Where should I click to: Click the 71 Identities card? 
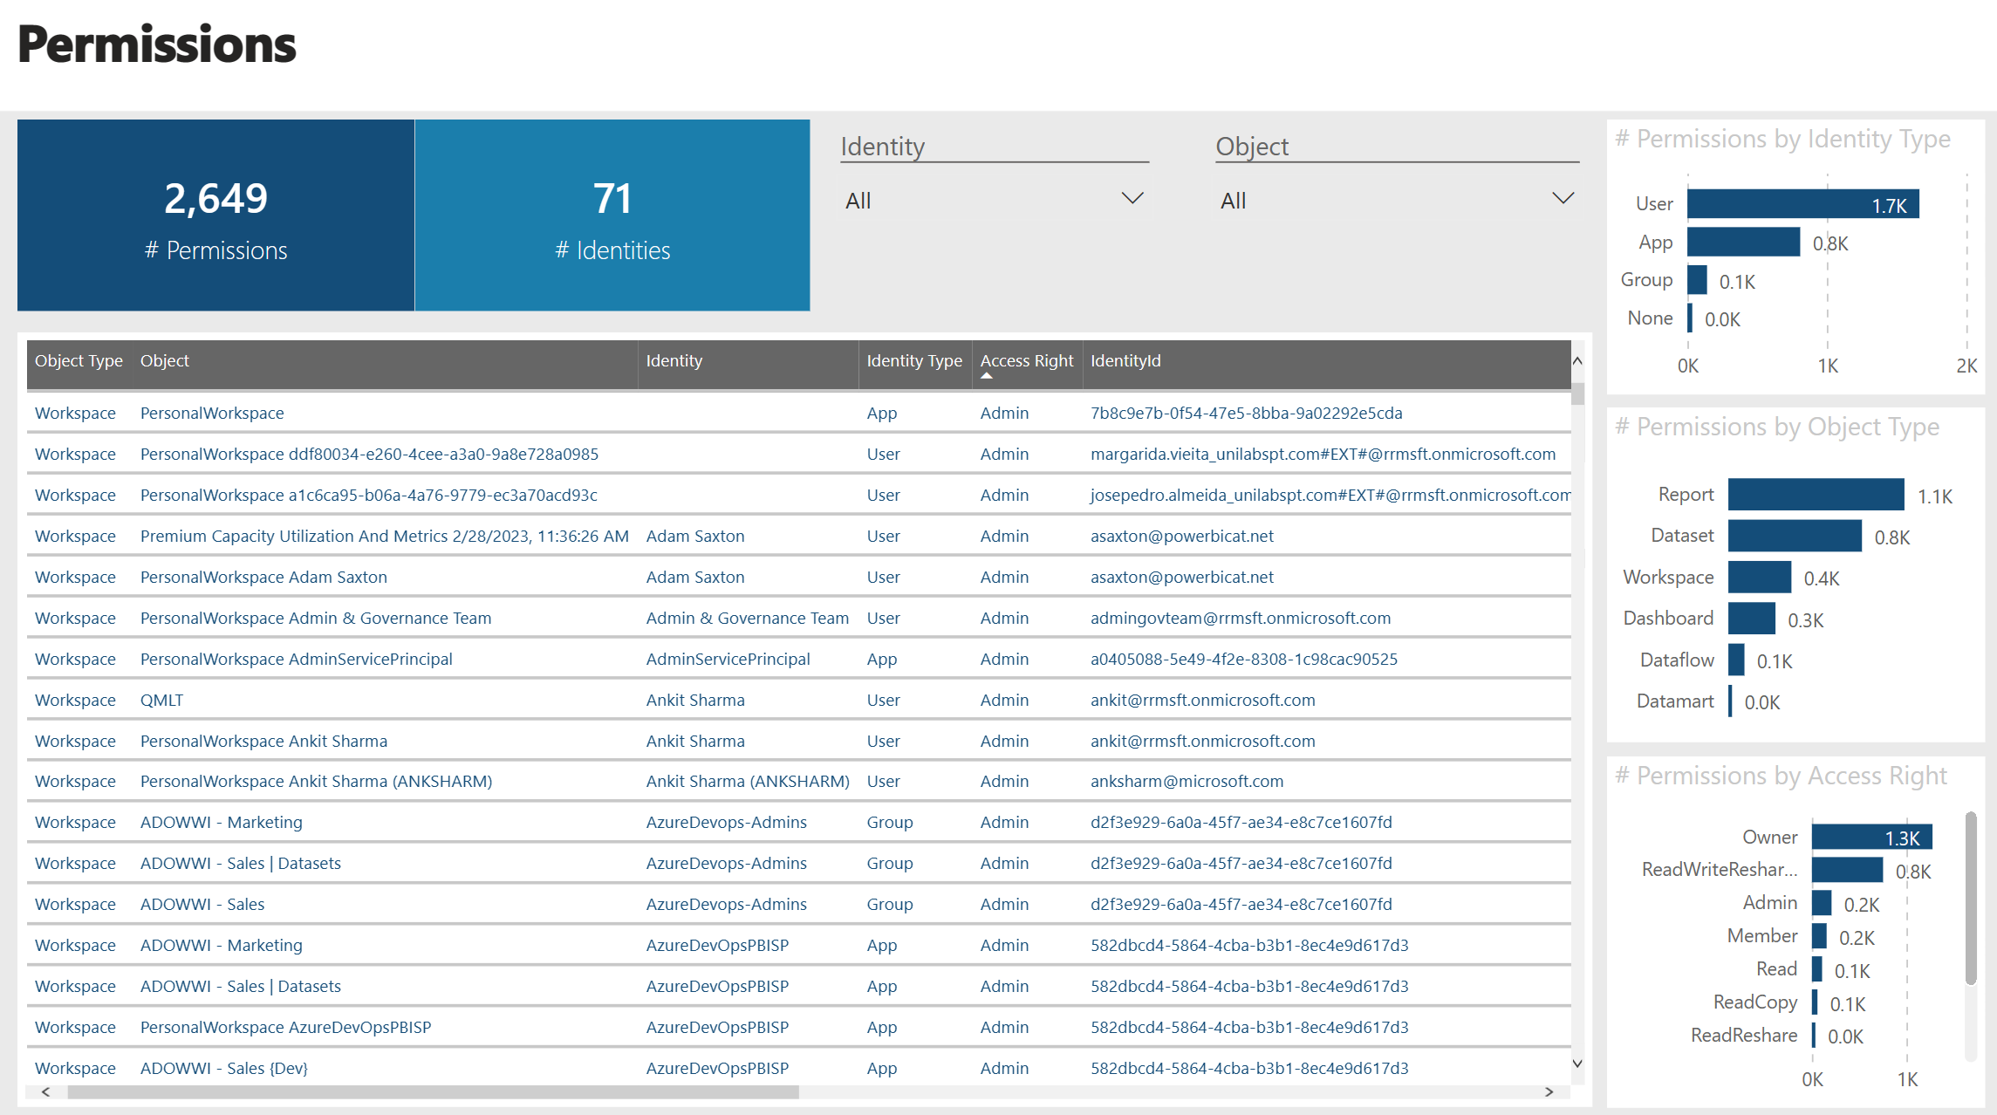pos(612,215)
